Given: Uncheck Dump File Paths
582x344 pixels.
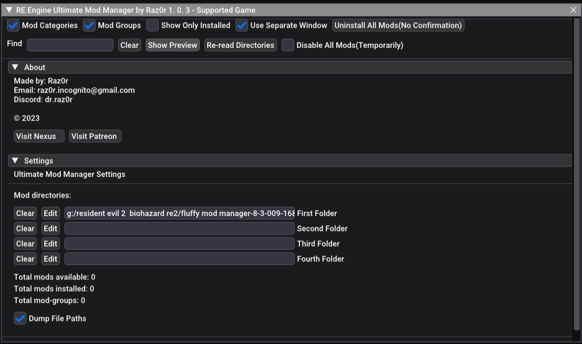Looking at the screenshot, I should (20, 318).
